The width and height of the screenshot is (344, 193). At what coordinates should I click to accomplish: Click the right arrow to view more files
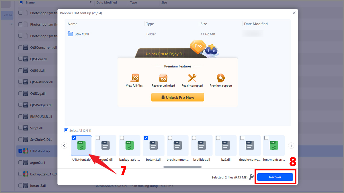tap(291, 146)
